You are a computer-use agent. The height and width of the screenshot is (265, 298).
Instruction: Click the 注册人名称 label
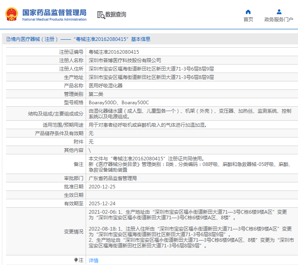[71, 61]
